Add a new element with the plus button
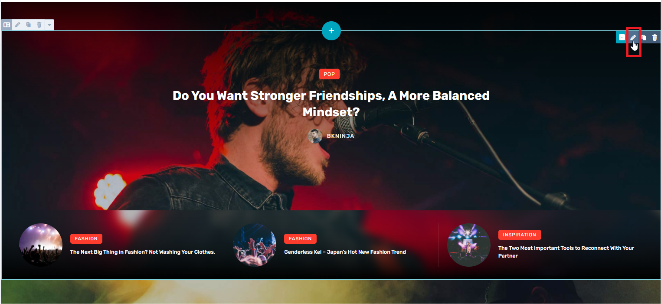Screen dimensions: 661x304 click(331, 31)
